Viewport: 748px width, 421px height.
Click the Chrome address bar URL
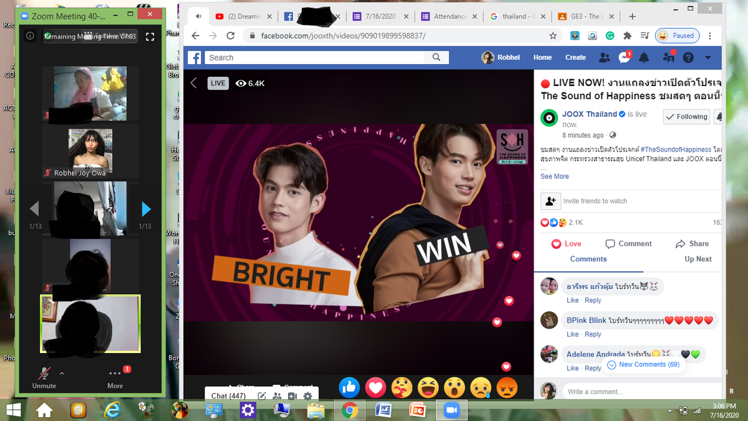click(x=343, y=36)
